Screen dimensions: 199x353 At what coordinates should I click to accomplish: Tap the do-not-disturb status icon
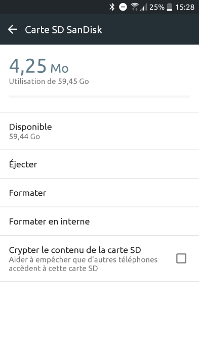pos(123,7)
